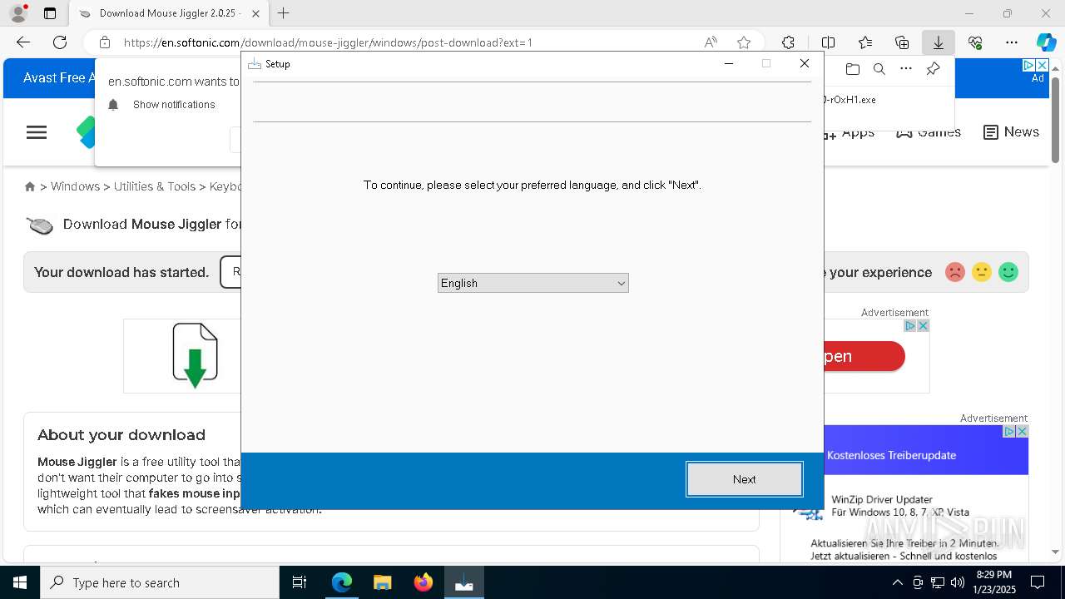
Task: Add page to favorites star icon
Action: (x=744, y=42)
